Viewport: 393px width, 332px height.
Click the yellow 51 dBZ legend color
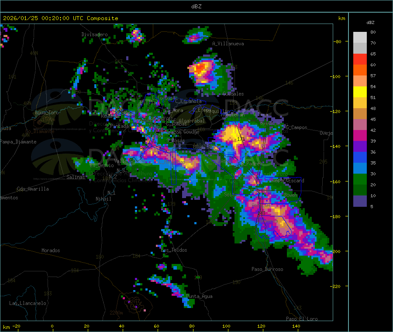[x=360, y=92]
